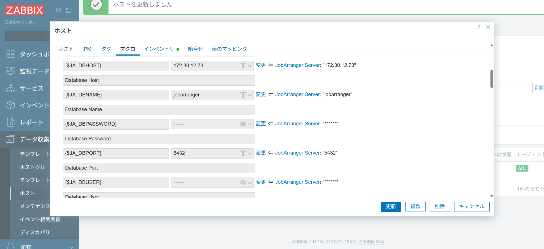The width and height of the screenshot is (544, 249).
Task: Click the {$JA_DBNAME} value field
Action: click(204, 95)
